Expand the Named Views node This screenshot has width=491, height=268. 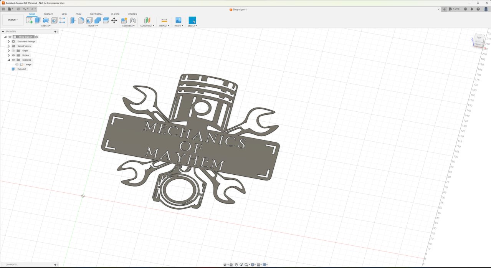8,46
